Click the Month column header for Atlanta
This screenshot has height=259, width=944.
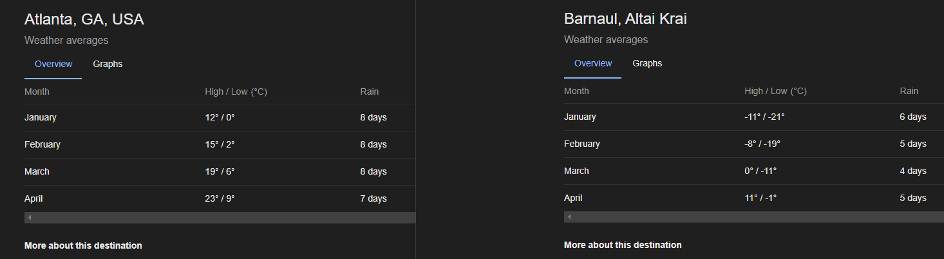pos(37,91)
